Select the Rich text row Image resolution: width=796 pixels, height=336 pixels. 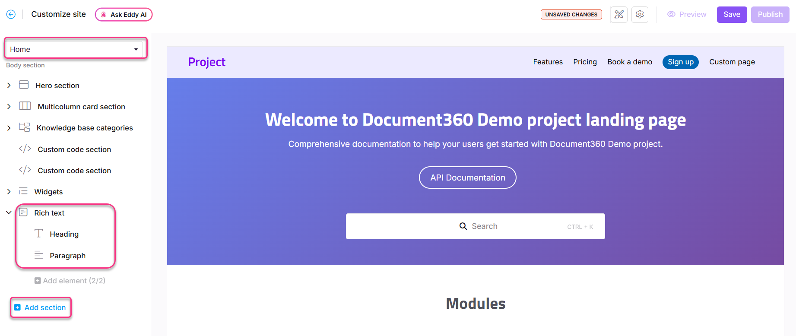[x=49, y=213]
